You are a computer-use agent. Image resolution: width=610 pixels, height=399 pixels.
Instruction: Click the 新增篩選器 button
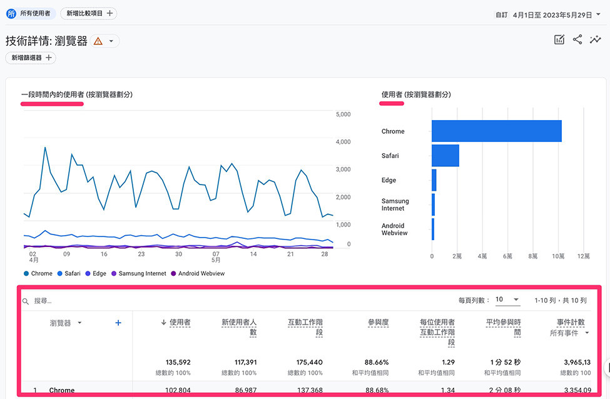31,58
